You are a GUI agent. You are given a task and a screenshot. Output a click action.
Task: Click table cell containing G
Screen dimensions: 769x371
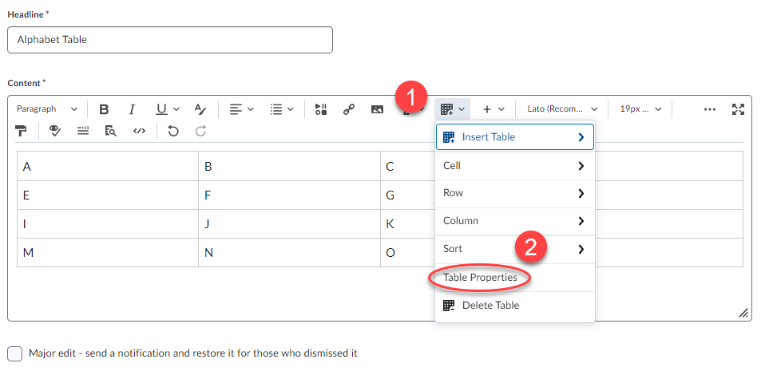point(407,195)
